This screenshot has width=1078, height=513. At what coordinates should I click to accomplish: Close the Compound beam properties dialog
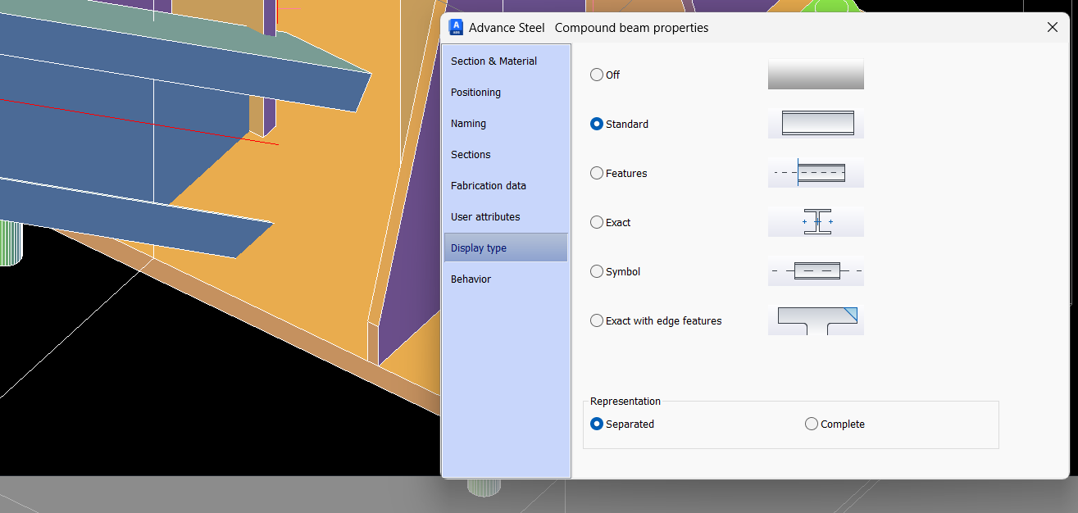pos(1052,27)
